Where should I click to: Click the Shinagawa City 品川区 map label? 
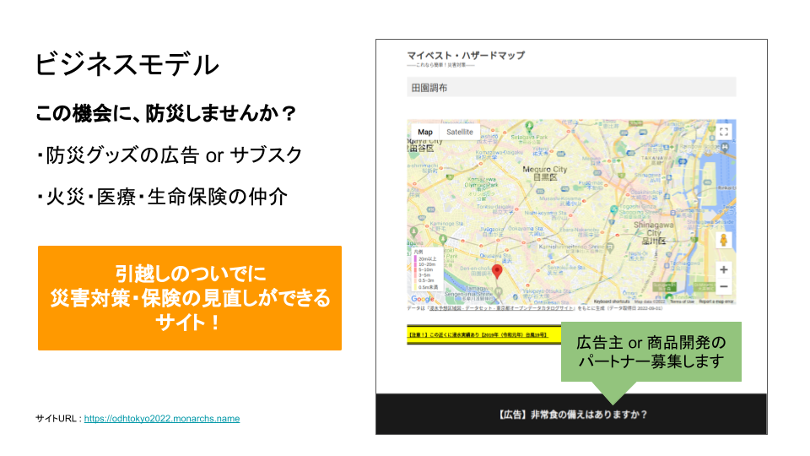tap(653, 233)
